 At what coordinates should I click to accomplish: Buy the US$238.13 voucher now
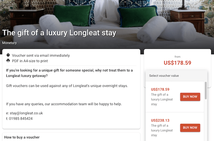(190, 128)
